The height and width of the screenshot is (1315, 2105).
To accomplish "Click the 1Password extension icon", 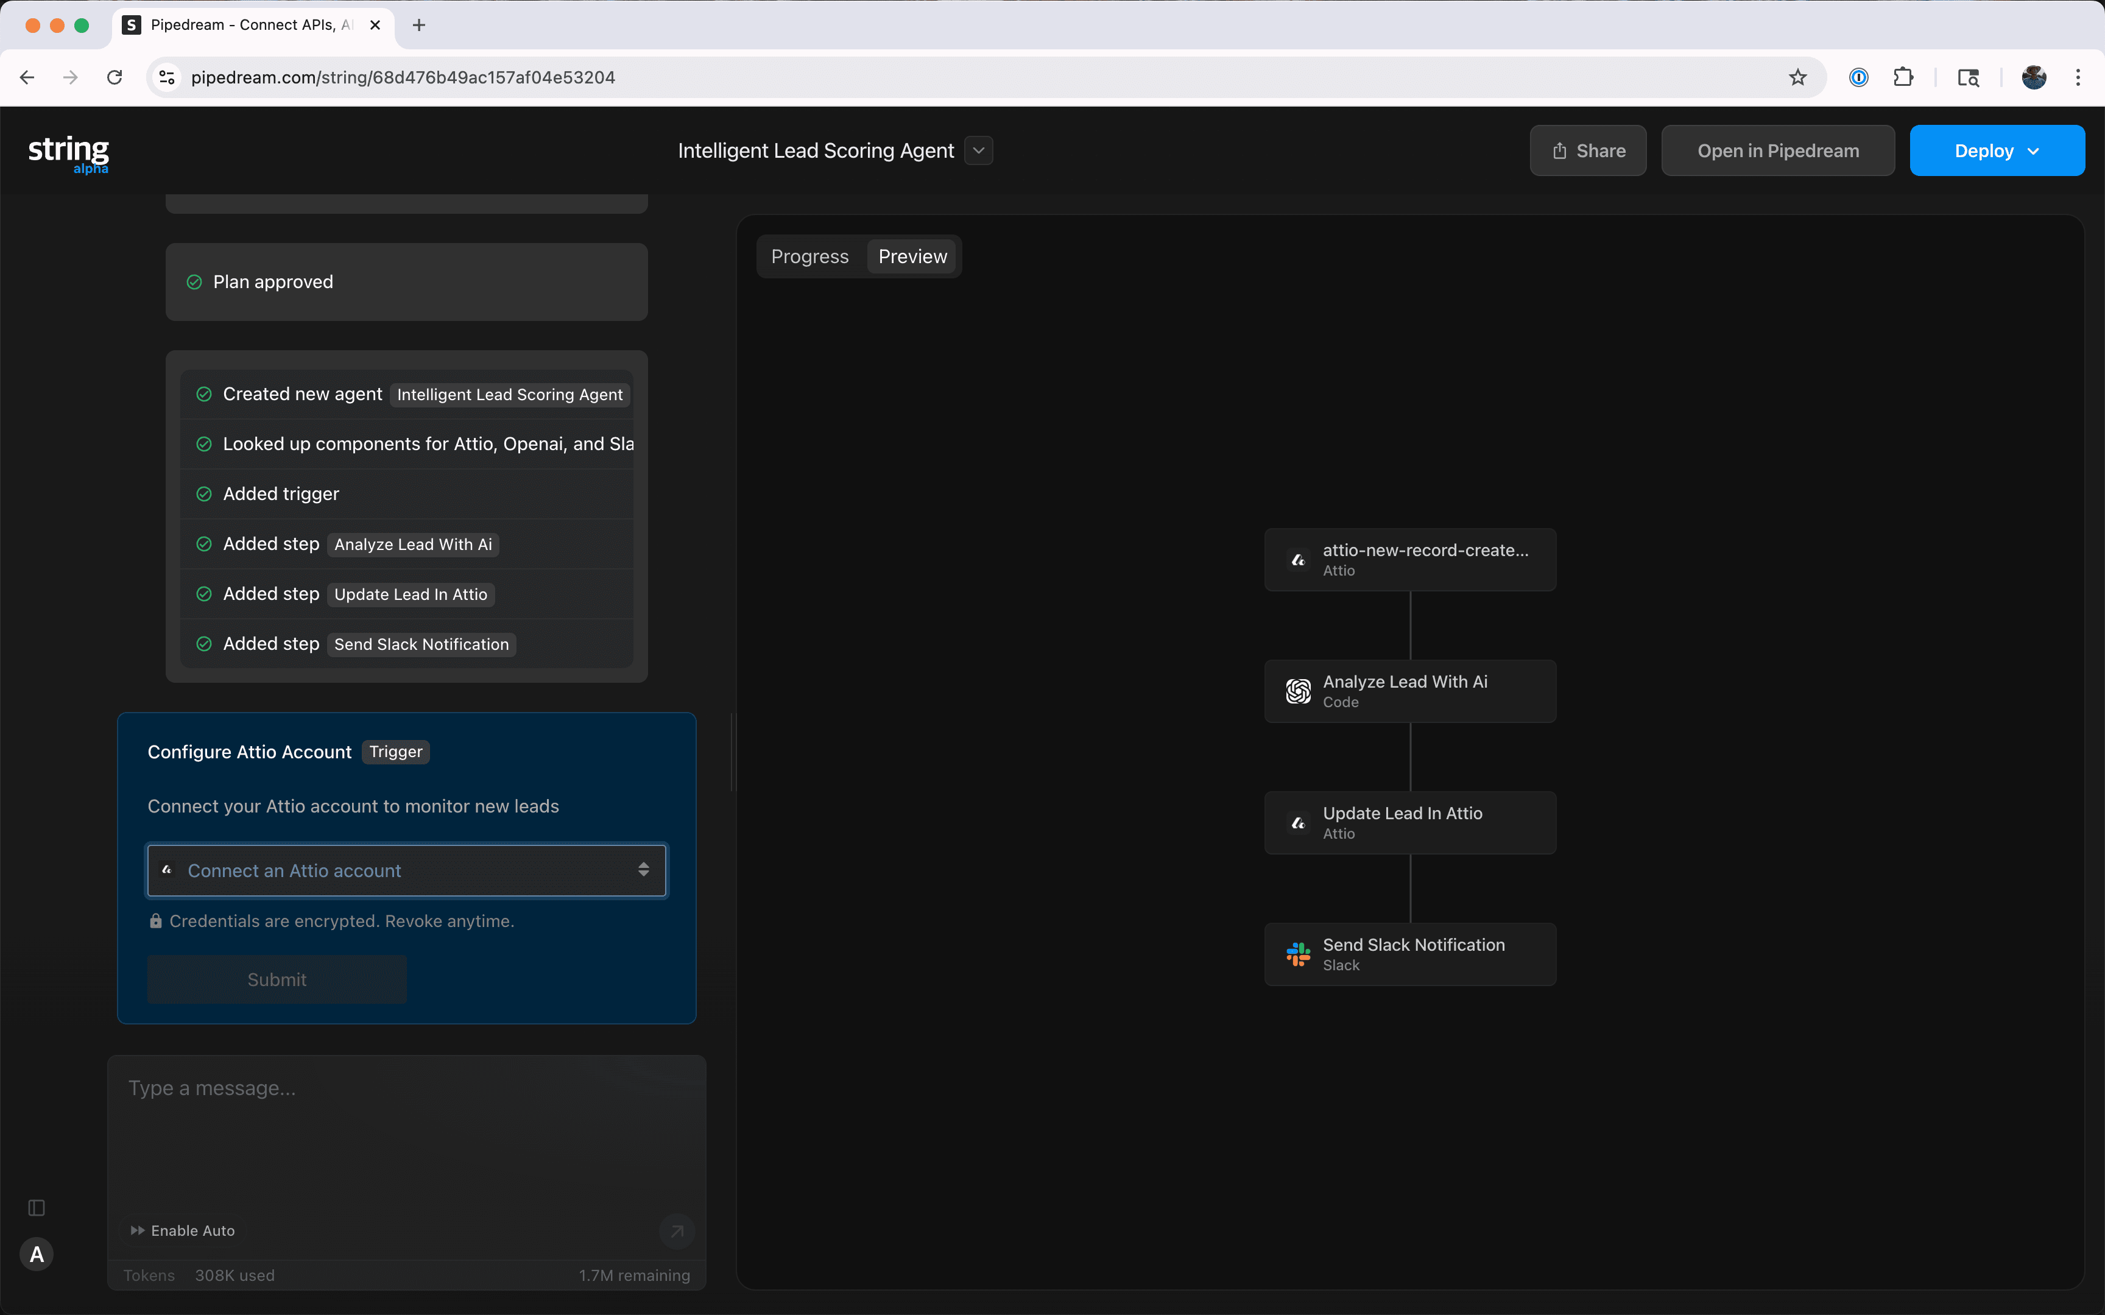I will tap(1858, 77).
